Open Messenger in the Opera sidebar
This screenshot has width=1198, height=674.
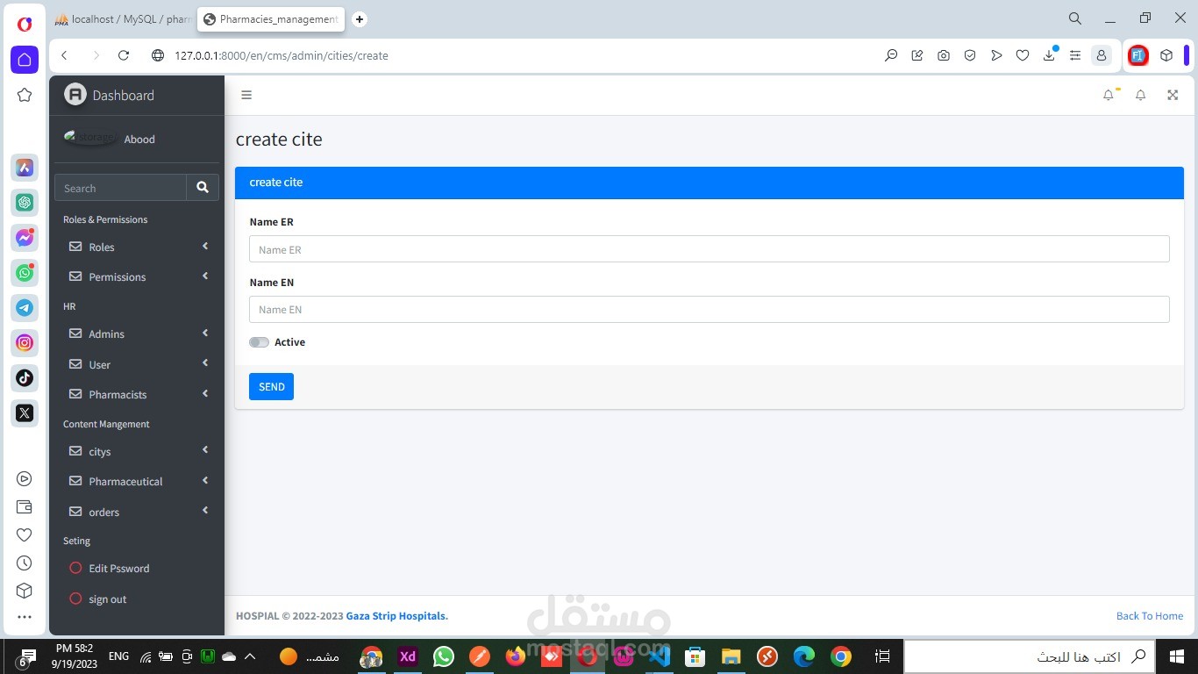coord(25,238)
